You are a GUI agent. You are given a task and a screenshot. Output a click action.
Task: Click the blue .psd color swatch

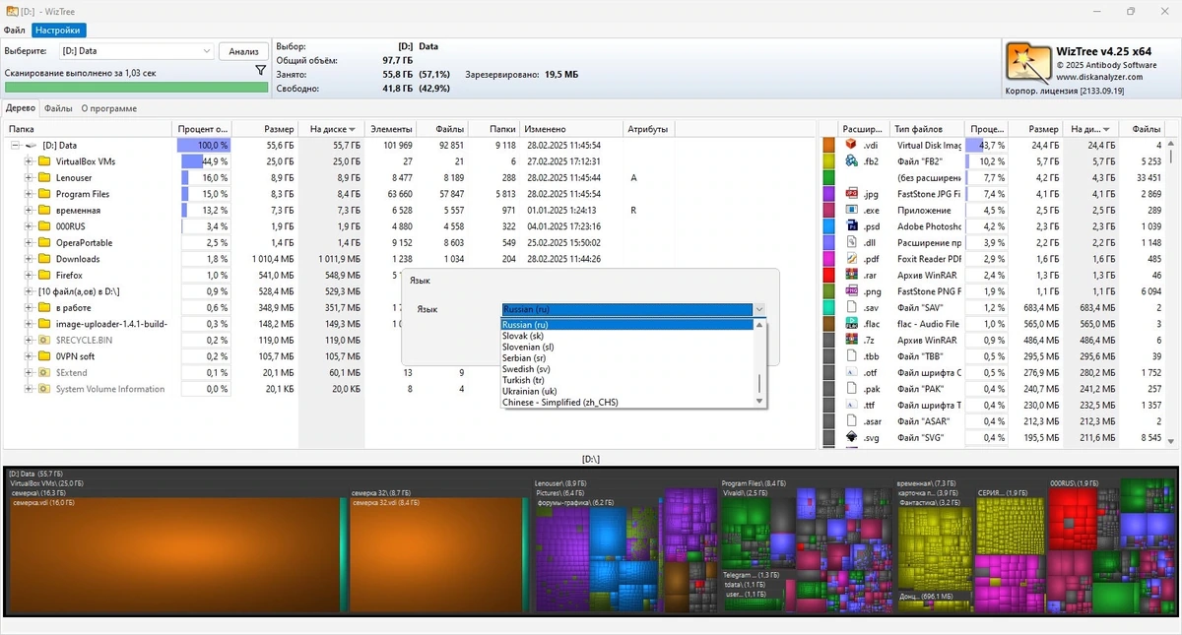click(x=829, y=226)
